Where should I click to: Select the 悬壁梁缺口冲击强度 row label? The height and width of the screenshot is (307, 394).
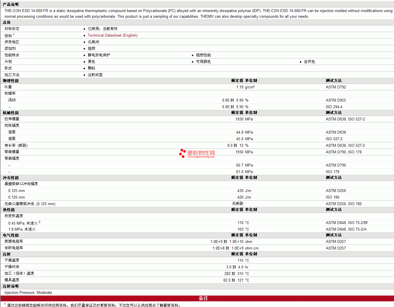coord(21,184)
